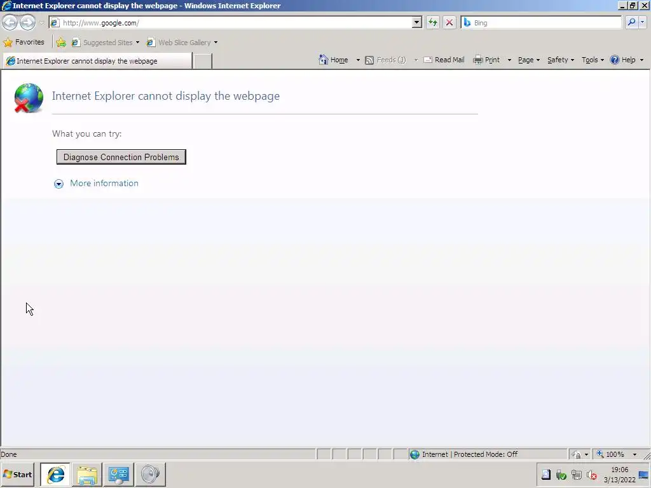Expand the Print dropdown arrow
This screenshot has height=488, width=651.
[x=509, y=60]
